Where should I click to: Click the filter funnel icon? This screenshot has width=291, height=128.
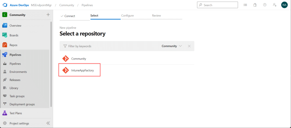point(65,46)
